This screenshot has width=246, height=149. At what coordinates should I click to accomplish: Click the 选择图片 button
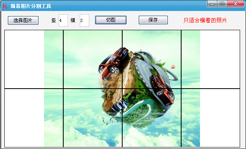(x=23, y=20)
